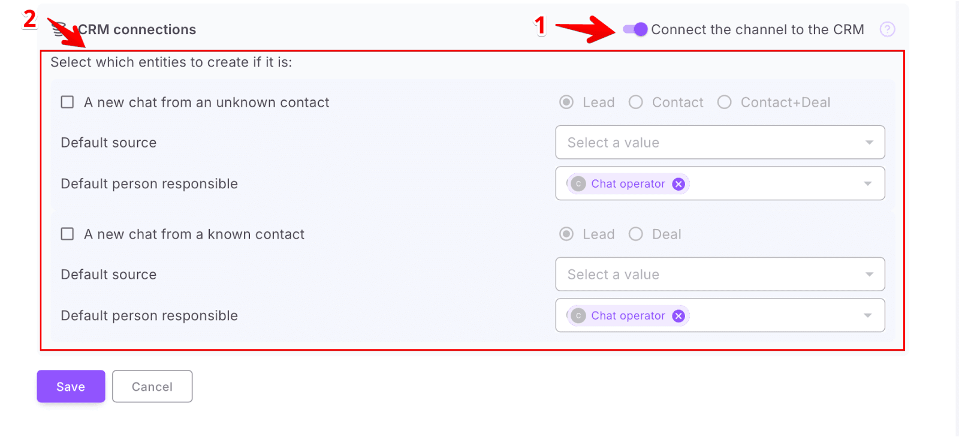This screenshot has width=959, height=437.
Task: Select Contact+Deal radio option
Action: [x=725, y=103]
